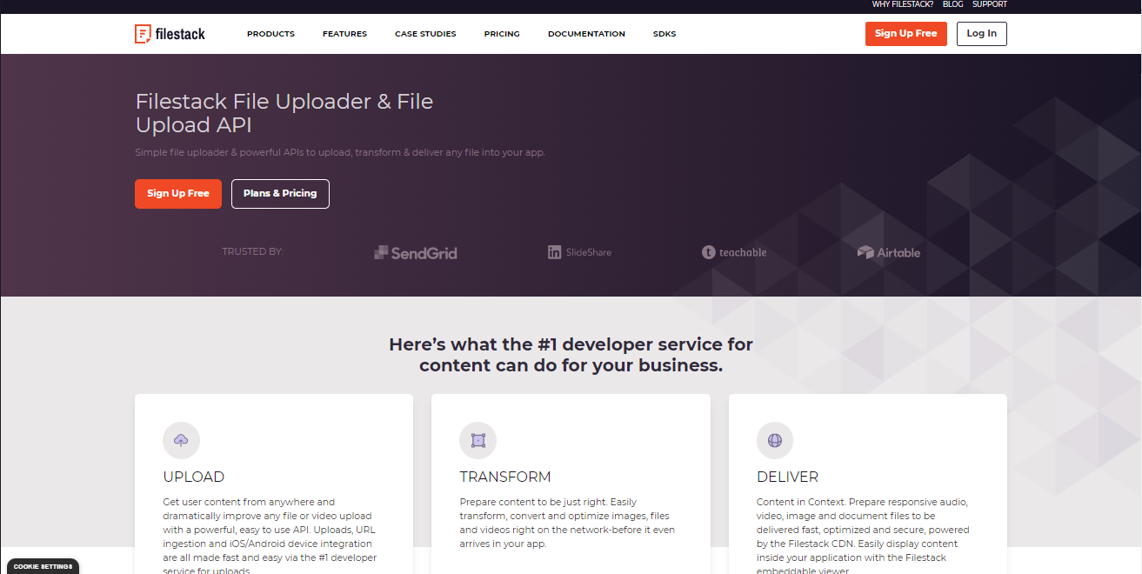The image size is (1142, 574).
Task: Click the header Sign Up Free button
Action: point(906,34)
